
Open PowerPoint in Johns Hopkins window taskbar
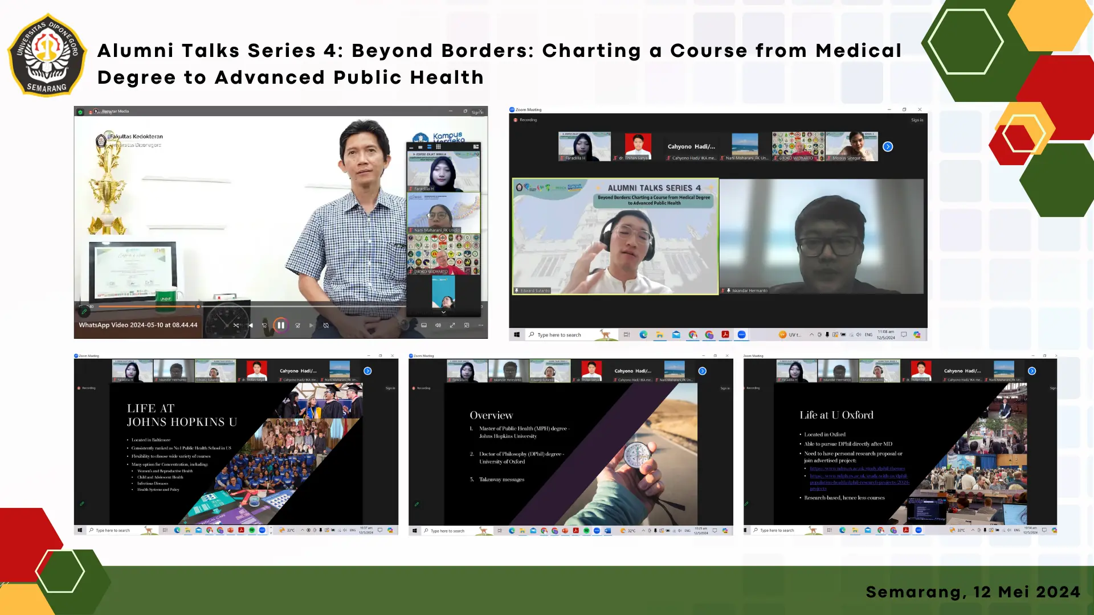coord(231,530)
